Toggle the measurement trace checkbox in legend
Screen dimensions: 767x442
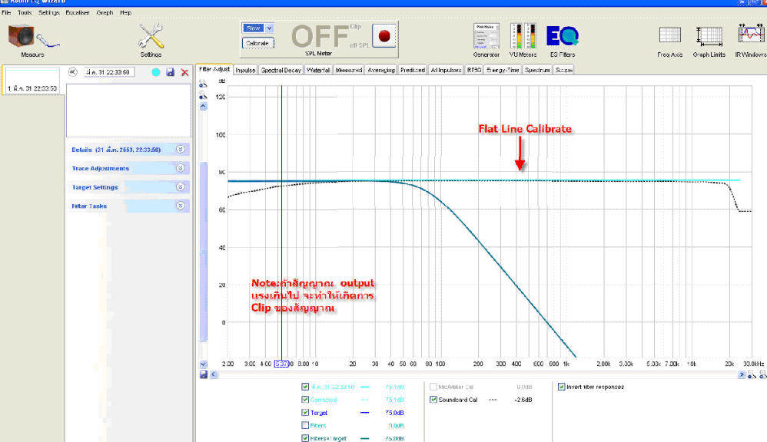(305, 387)
